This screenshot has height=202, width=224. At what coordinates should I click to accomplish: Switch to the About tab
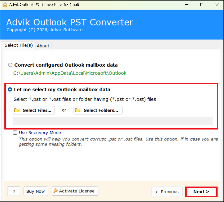[x=43, y=46]
